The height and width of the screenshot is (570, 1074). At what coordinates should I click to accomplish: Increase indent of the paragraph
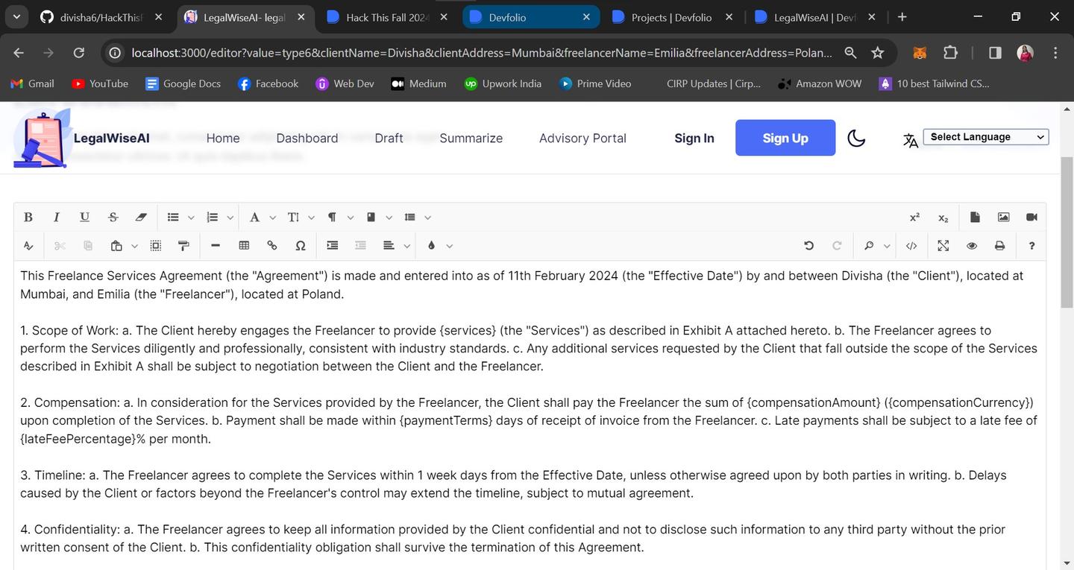click(333, 245)
